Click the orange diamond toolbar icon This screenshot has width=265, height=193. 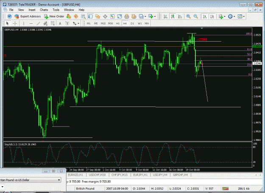[x=76, y=17]
